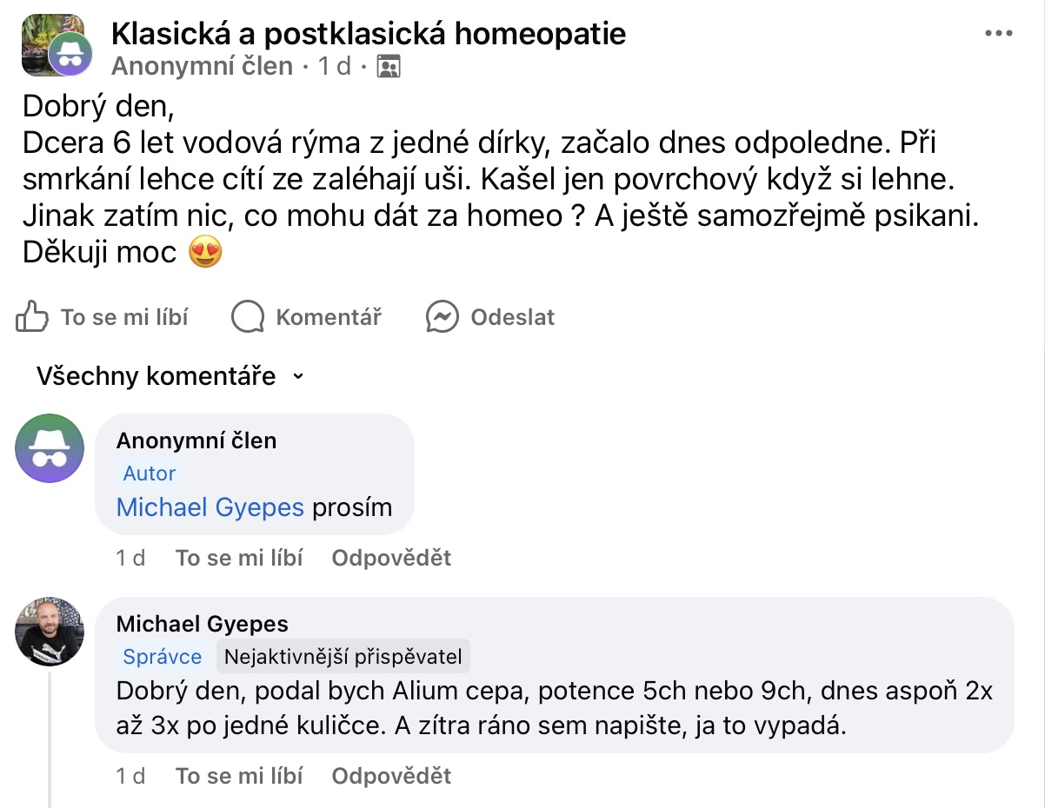The image size is (1045, 808).
Task: Click the post timestamp 1 d
Action: [334, 67]
